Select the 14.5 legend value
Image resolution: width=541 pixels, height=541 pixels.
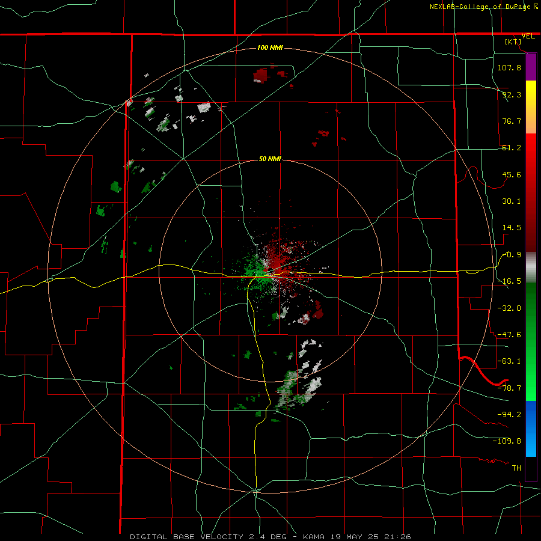coord(512,228)
